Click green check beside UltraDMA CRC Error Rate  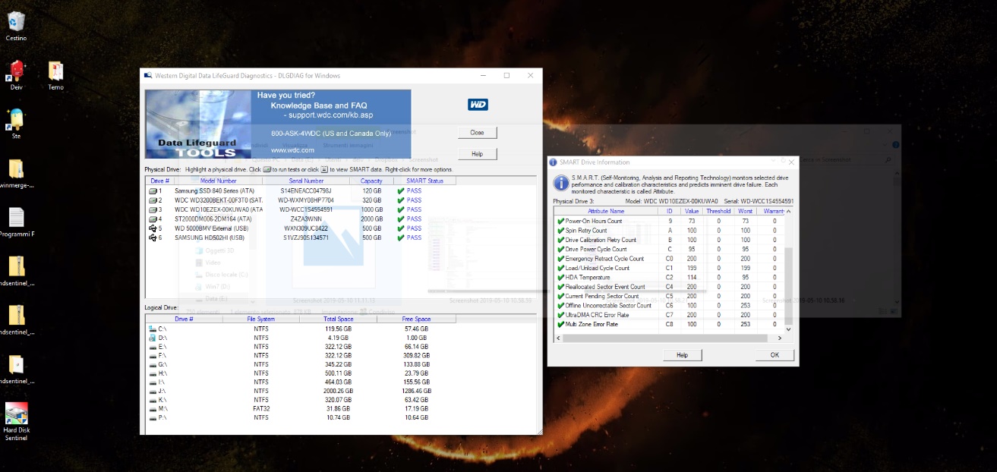561,315
